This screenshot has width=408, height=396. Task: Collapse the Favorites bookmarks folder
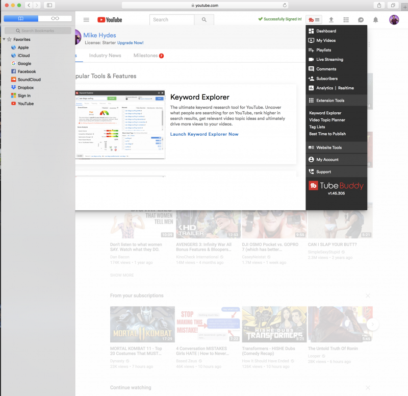pos(4,39)
